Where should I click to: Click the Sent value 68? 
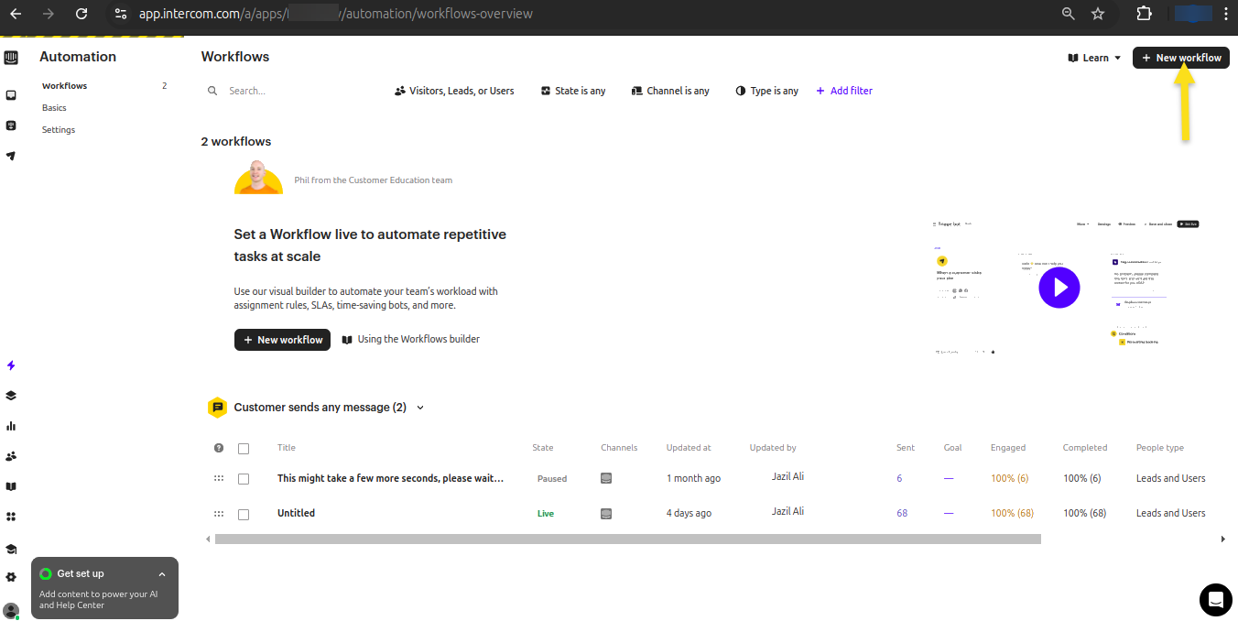pyautogui.click(x=902, y=513)
